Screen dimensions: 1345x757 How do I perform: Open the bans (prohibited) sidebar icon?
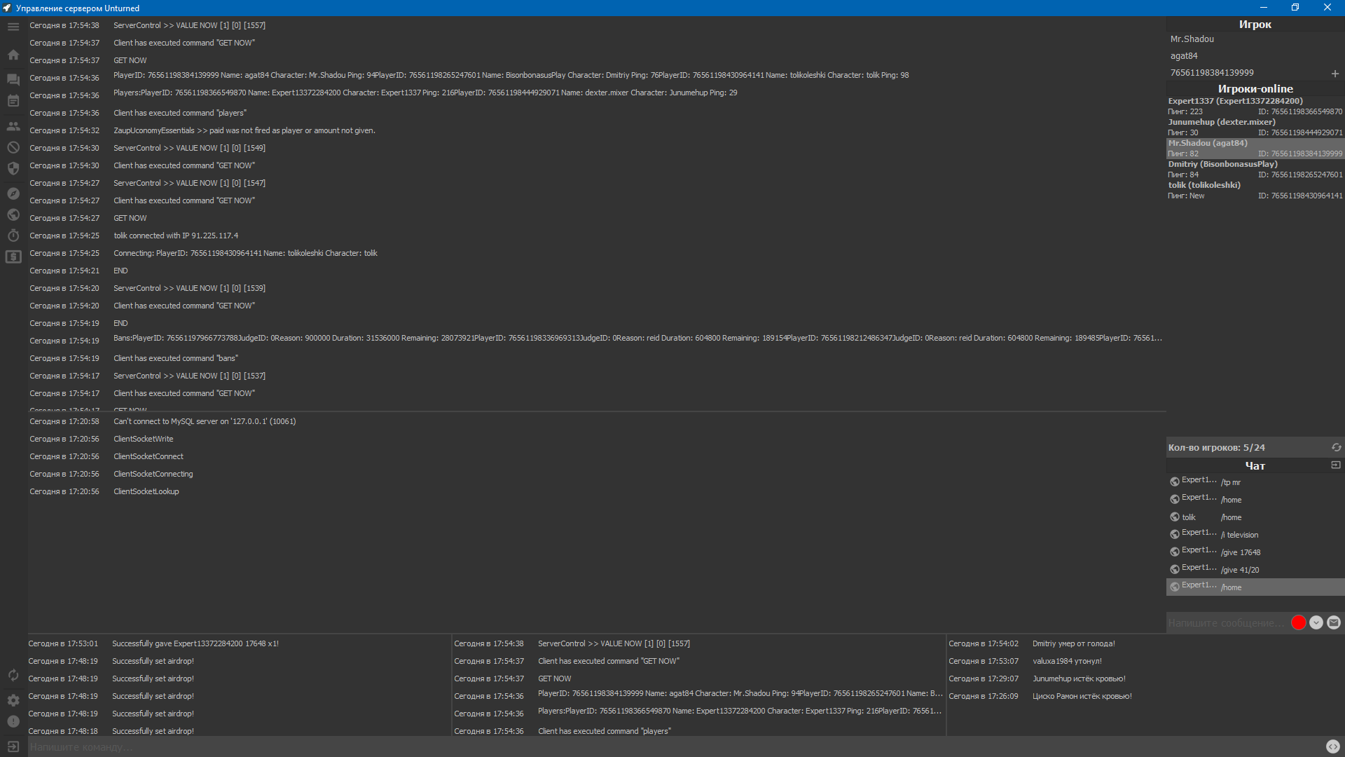(x=13, y=148)
